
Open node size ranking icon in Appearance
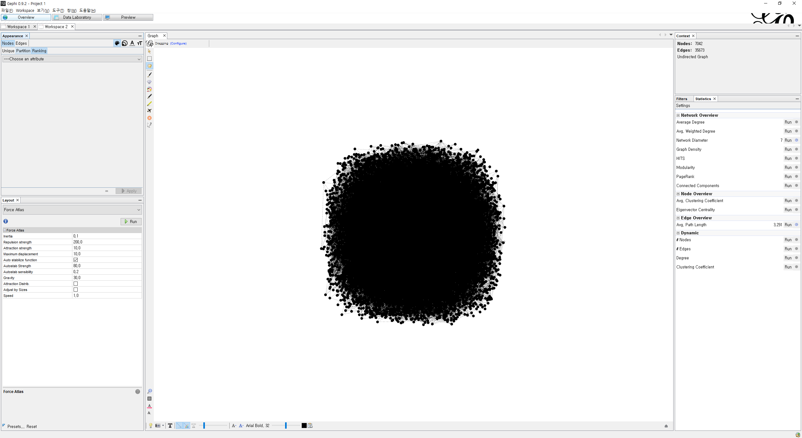(125, 43)
